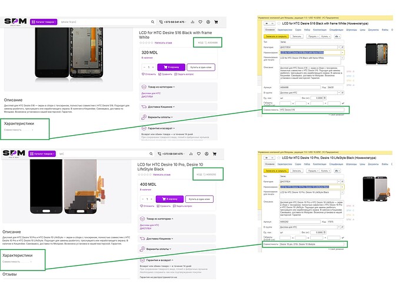The height and width of the screenshot is (291, 406).
Task: Open print menu icon in Desire 10 Pro 1C window
Action: [x=337, y=171]
